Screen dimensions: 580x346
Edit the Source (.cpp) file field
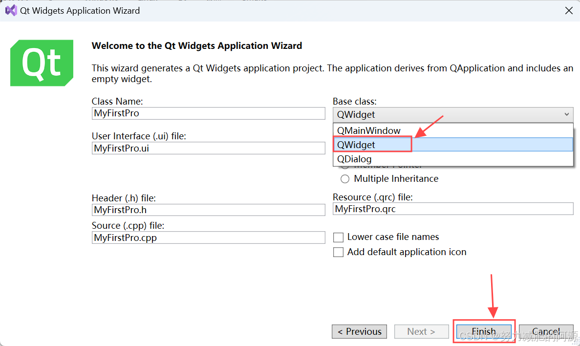[208, 238]
